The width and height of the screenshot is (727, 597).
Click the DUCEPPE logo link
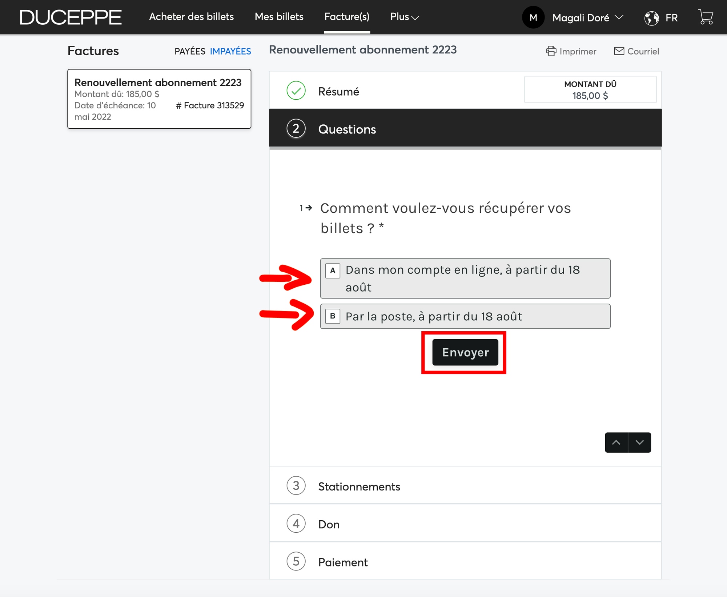[71, 17]
